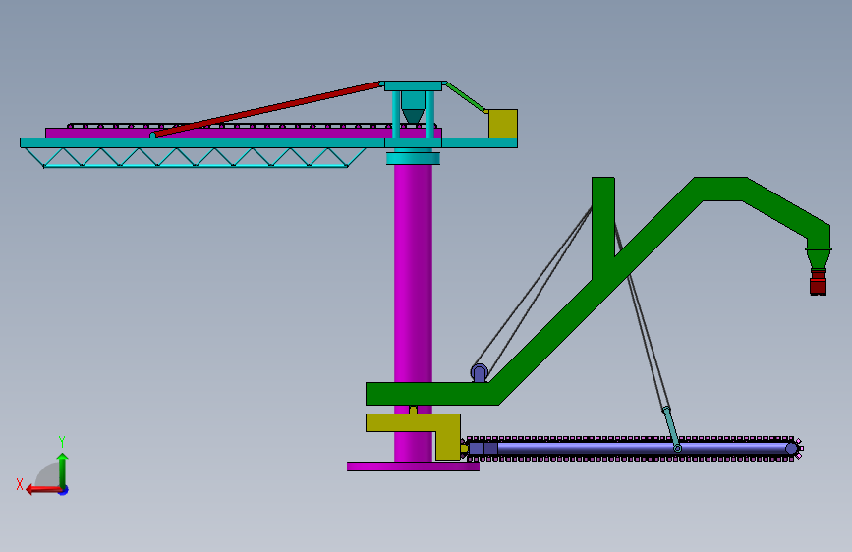Select the blue horizontal chain boom
Viewport: 852px width, 552px height.
point(633,449)
